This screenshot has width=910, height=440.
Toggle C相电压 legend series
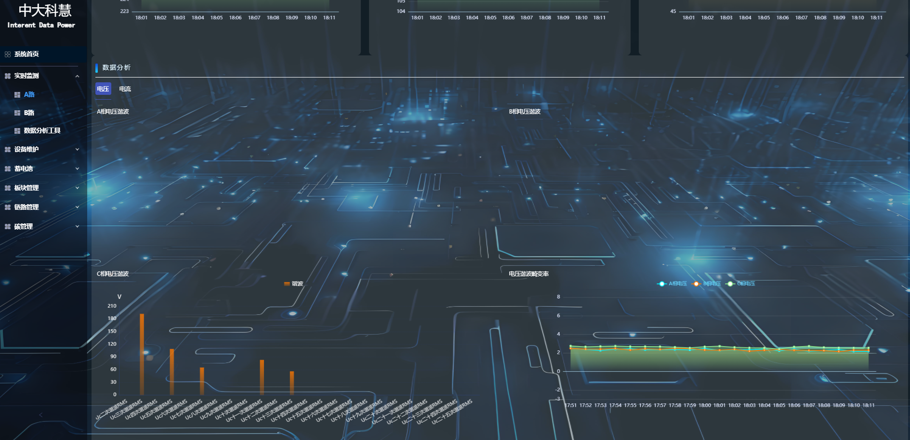(x=740, y=284)
